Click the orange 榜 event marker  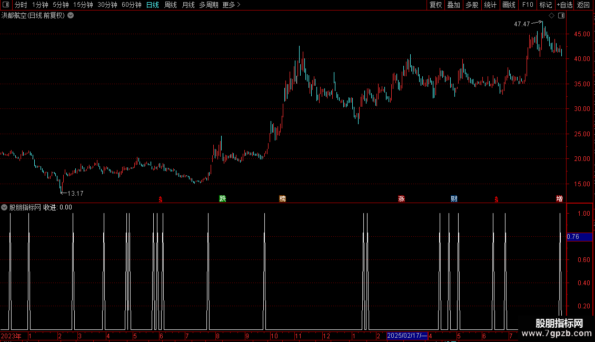[x=282, y=199]
